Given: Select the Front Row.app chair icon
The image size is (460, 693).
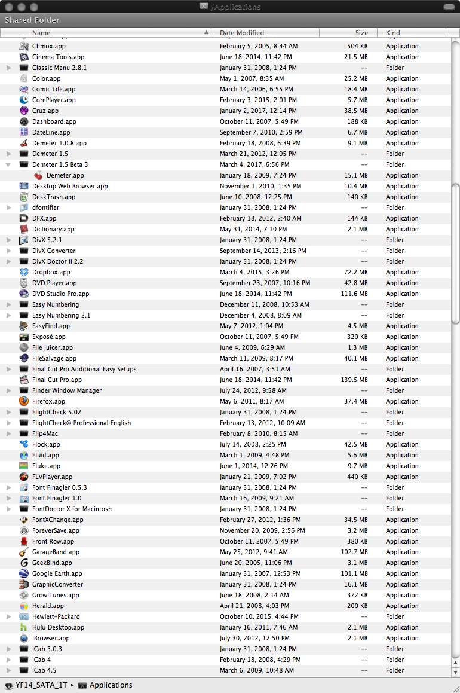Looking at the screenshot, I should 24,541.
